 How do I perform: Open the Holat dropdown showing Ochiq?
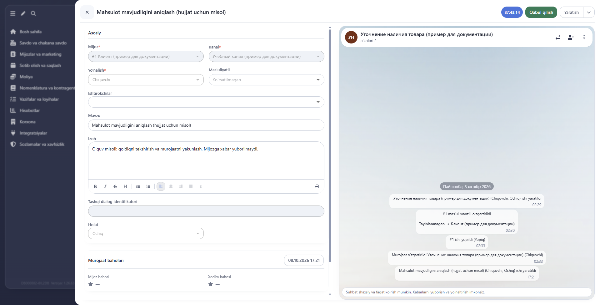(146, 233)
